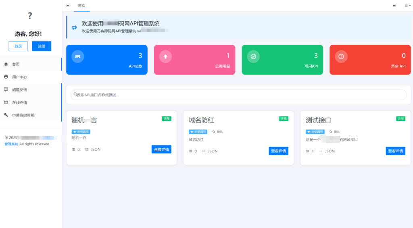Click the upload arrow icon on pink card

(165, 56)
